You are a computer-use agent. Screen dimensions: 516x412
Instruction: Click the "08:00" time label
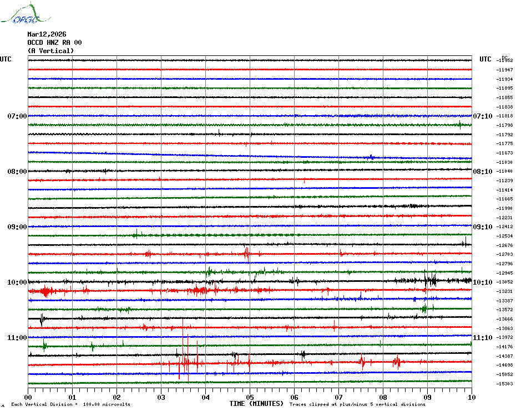pos(17,172)
